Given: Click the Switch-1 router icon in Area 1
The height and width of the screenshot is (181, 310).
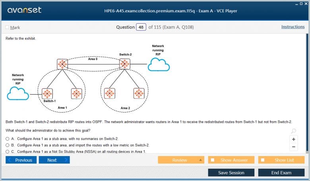Looking at the screenshot, I should [47, 93].
